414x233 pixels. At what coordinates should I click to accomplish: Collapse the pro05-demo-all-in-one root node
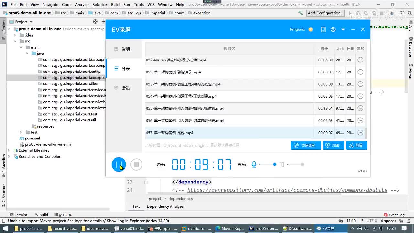tap(9, 29)
